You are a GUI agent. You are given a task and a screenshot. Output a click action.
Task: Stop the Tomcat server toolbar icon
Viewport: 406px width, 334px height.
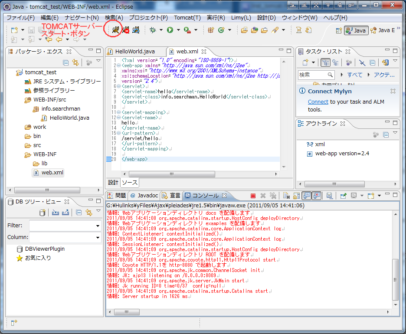tap(126, 30)
